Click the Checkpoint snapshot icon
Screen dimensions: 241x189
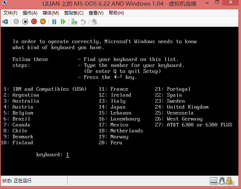[74, 22]
